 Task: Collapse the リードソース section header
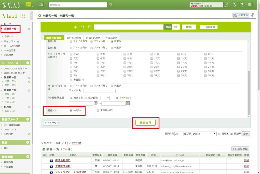coord(28,63)
